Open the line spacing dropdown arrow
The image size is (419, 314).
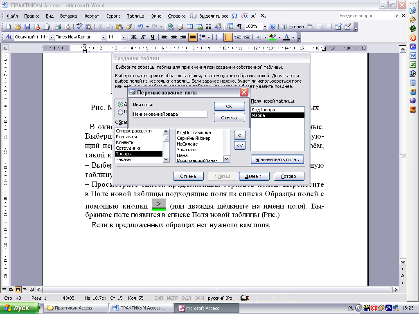click(209, 37)
